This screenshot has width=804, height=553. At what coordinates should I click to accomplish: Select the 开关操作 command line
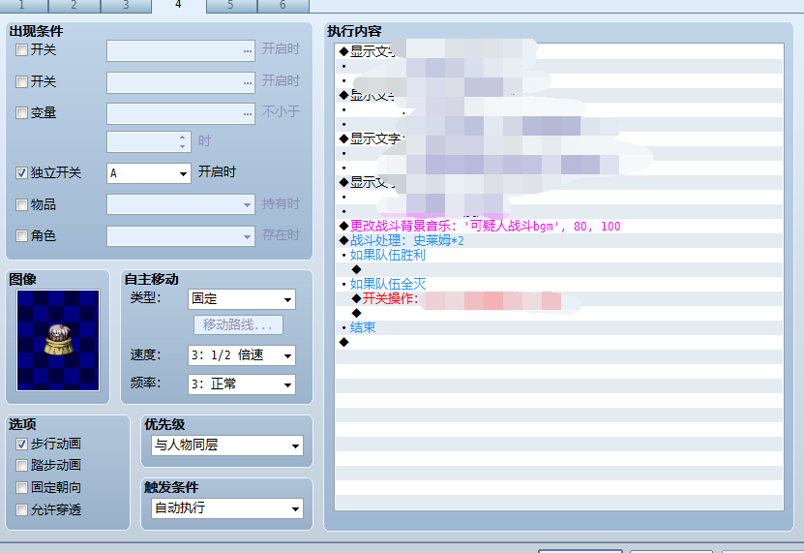pos(559,298)
